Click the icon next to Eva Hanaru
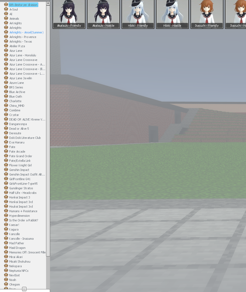This screenshot has height=292, width=246. click(x=6, y=142)
